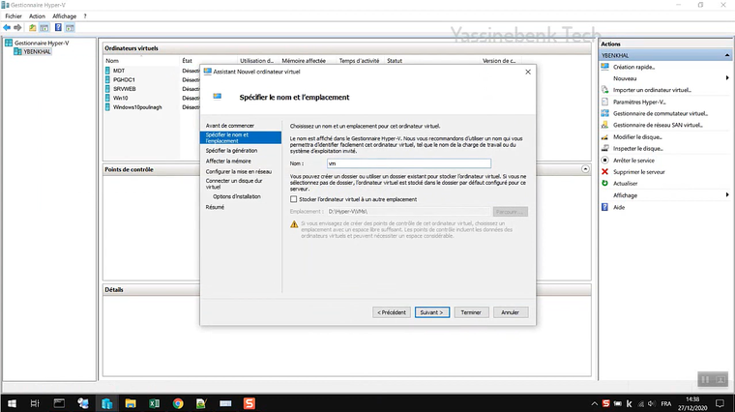
Task: Open Task View on the taskbar
Action: pyautogui.click(x=35, y=403)
